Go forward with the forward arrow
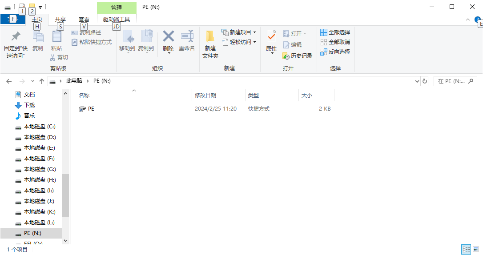The image size is (483, 255). [22, 81]
